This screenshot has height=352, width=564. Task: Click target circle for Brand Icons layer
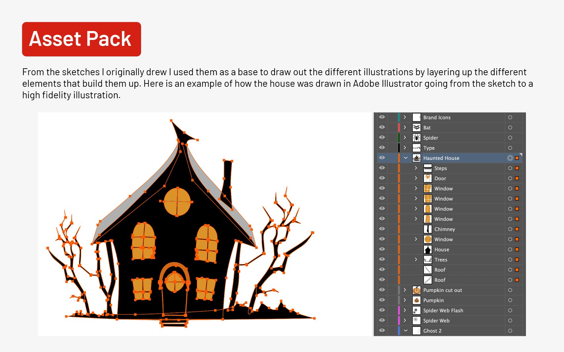(510, 117)
